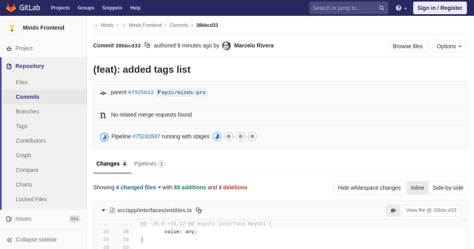Image resolution: width=474 pixels, height=249 pixels.
Task: Open the second pipeline stage circle
Action: click(229, 136)
